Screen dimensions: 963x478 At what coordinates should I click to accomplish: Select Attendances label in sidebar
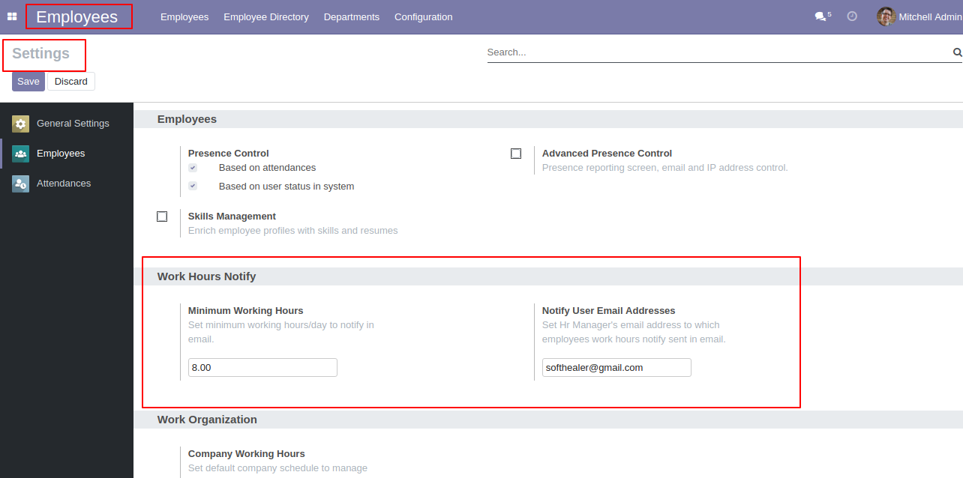(64, 184)
